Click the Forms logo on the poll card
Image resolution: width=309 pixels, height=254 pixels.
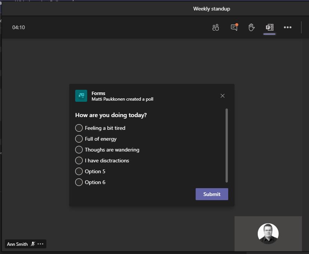click(81, 96)
